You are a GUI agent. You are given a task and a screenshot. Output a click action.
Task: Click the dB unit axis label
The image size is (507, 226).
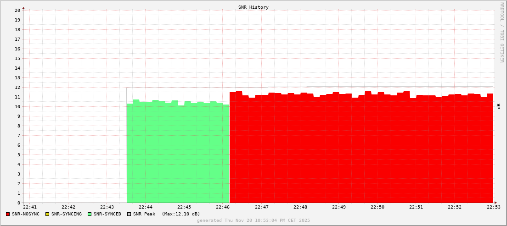(498, 106)
